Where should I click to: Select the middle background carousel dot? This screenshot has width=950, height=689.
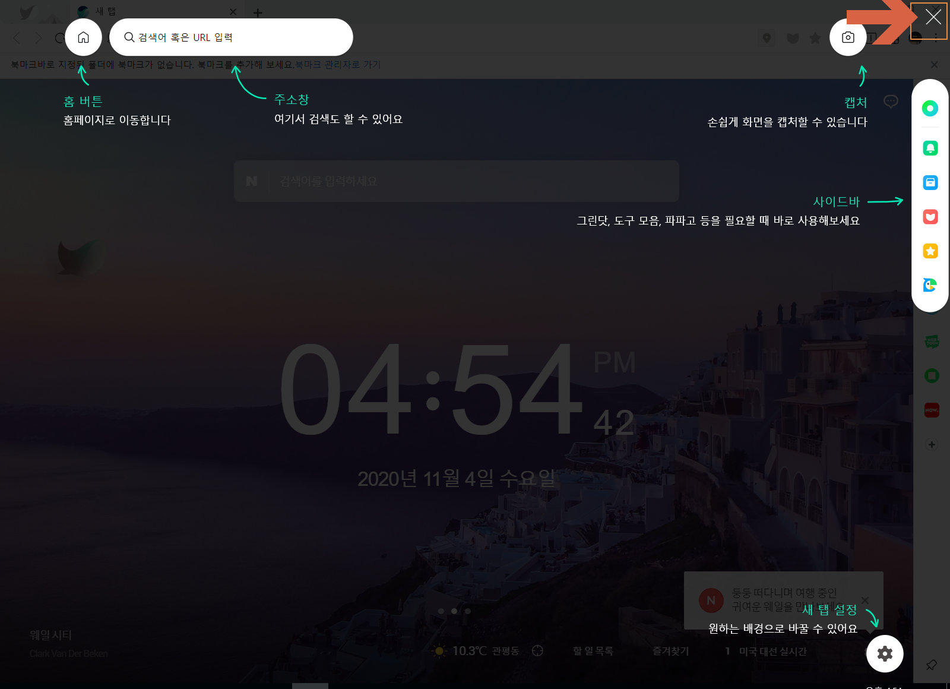454,611
